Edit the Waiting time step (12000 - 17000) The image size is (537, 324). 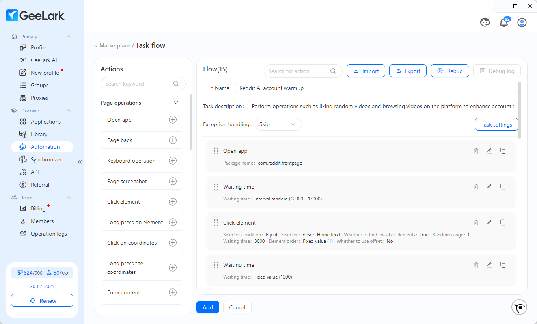coord(490,187)
